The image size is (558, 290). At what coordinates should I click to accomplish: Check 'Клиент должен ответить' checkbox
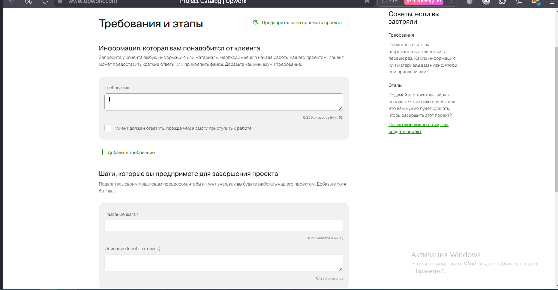(108, 128)
